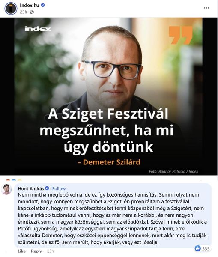Click the orange quotation mark graphic
The width and height of the screenshot is (218, 257).
181,35
